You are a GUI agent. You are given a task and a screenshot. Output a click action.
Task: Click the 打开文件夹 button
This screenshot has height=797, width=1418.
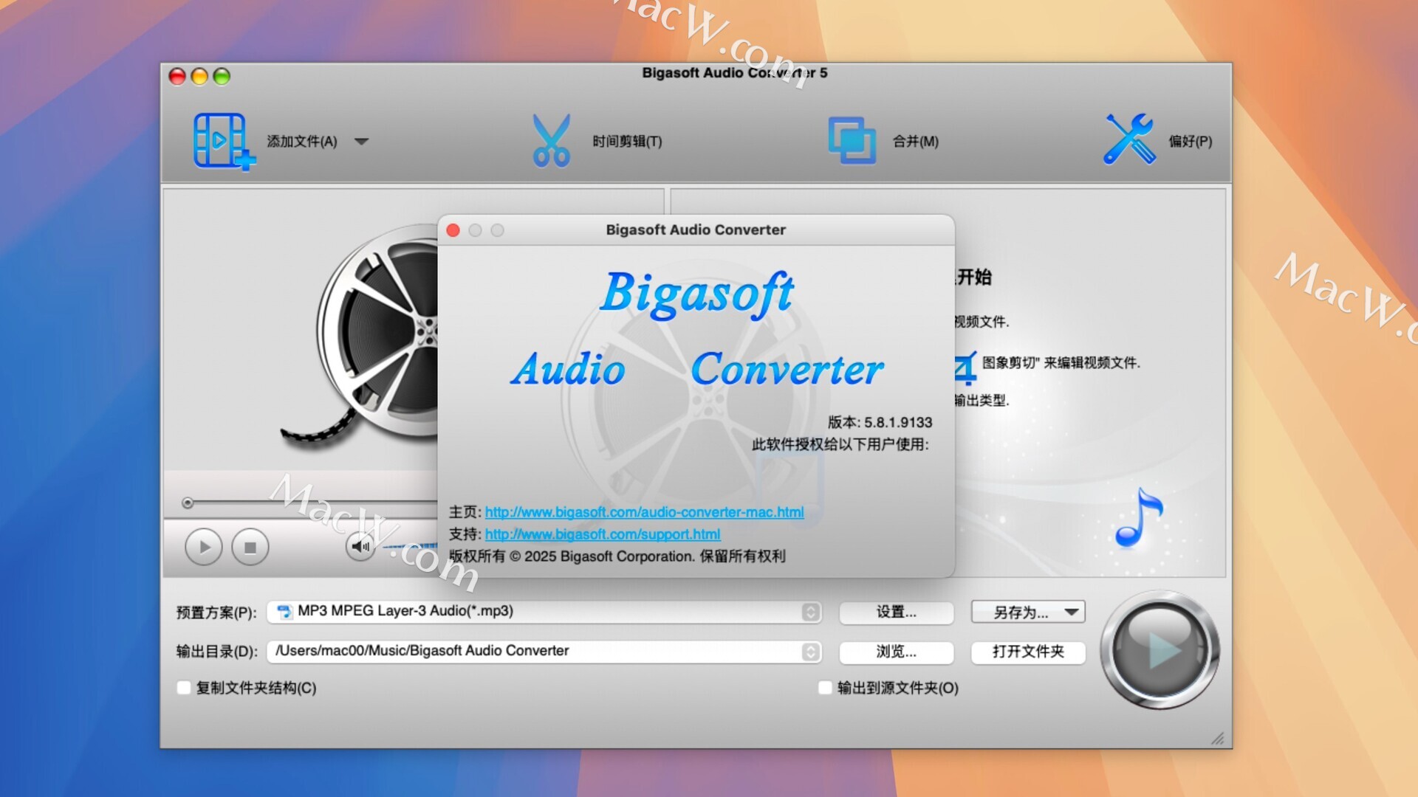[x=1028, y=652]
